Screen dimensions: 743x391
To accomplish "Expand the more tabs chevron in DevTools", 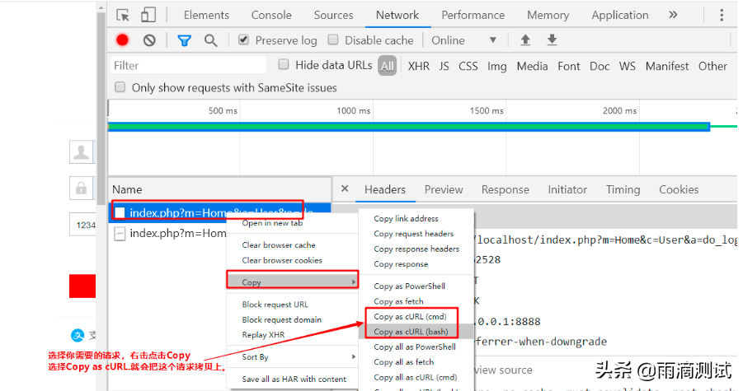I will [x=673, y=15].
